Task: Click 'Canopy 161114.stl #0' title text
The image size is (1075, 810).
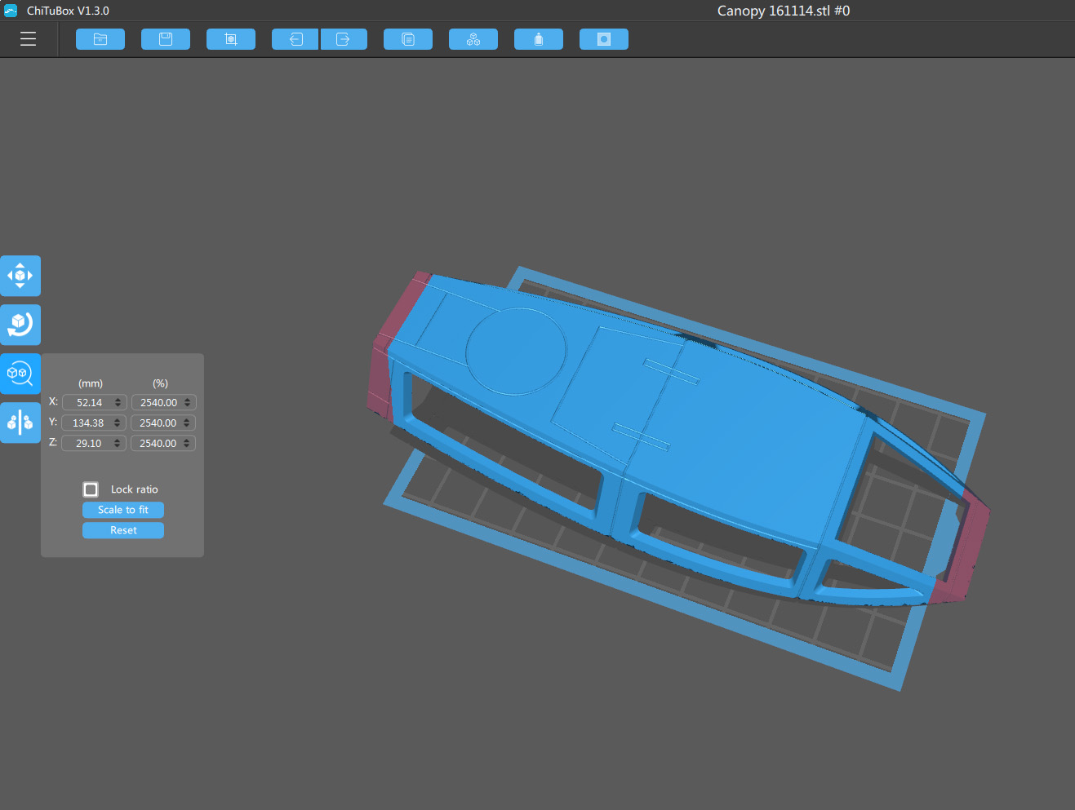Action: pyautogui.click(x=784, y=11)
